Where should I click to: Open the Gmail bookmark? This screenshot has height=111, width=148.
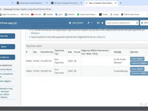[25, 14]
